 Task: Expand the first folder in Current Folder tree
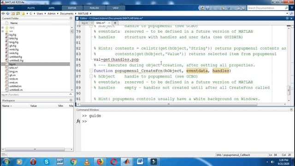3,28
